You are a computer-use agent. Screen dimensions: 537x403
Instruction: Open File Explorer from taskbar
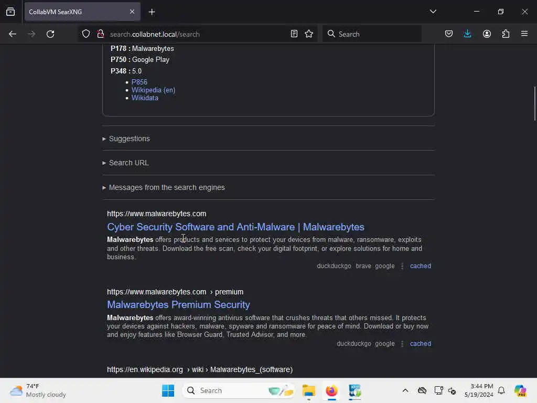coord(308,390)
